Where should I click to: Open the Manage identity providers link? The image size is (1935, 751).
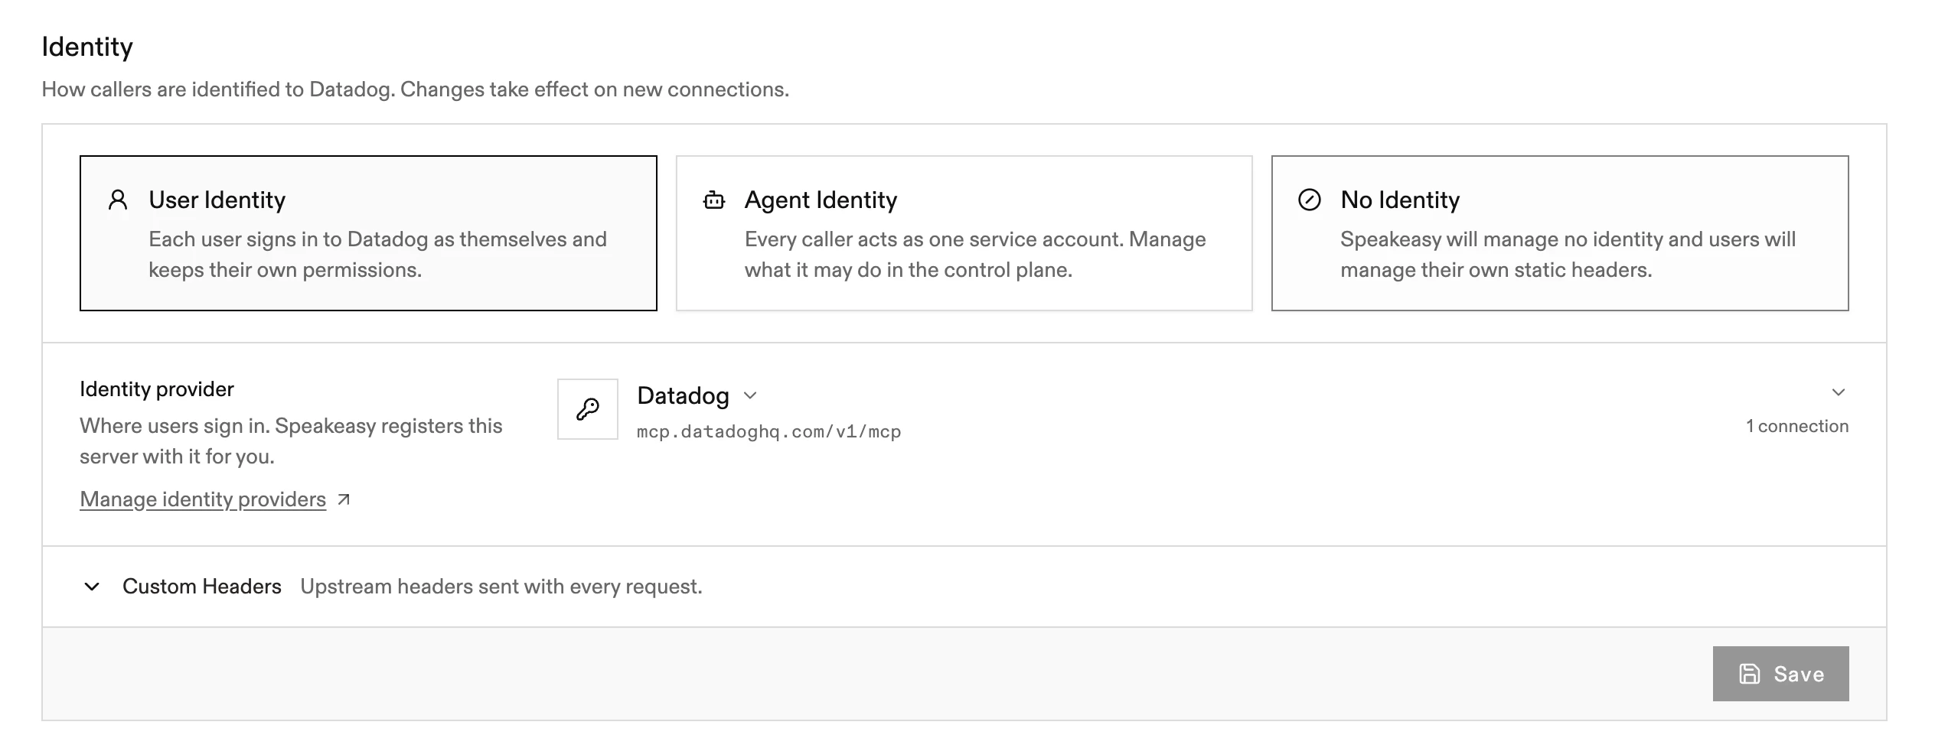point(203,499)
